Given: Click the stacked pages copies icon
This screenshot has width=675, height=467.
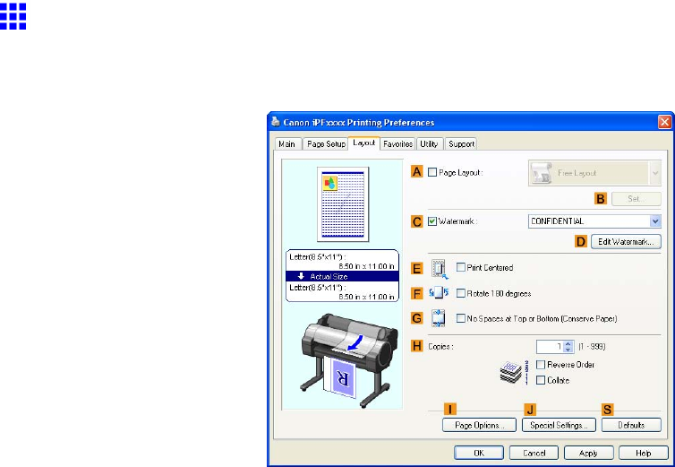Looking at the screenshot, I should pyautogui.click(x=513, y=372).
